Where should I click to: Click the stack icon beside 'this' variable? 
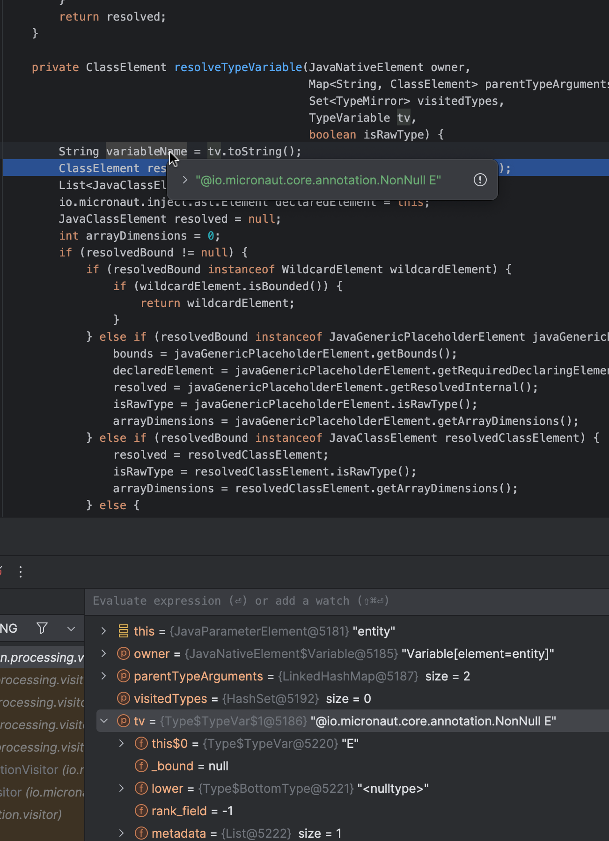[x=123, y=631]
